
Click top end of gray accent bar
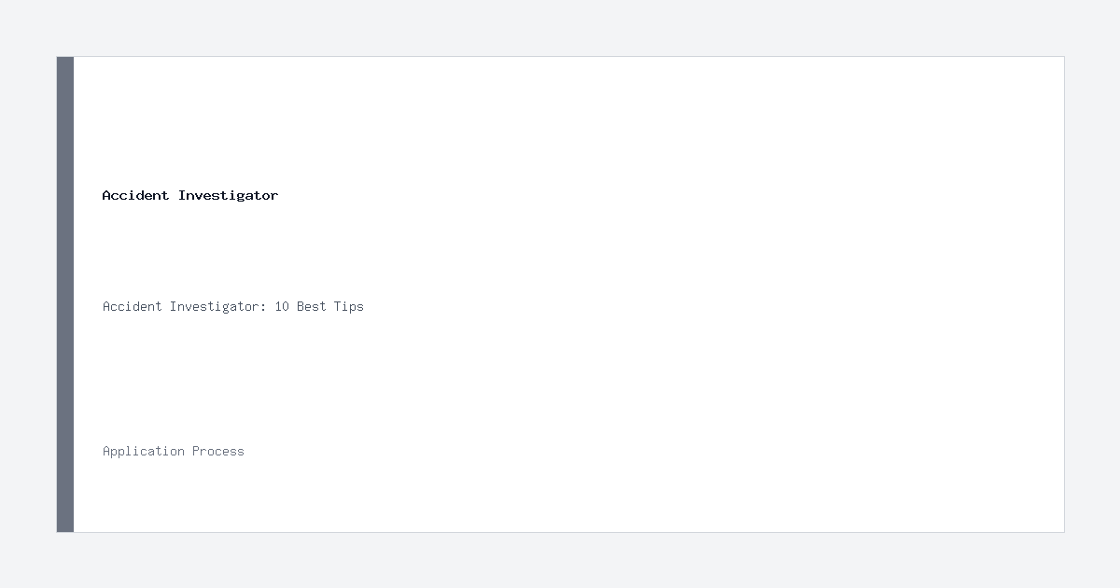click(65, 62)
